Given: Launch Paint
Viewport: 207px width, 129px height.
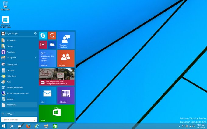Looking at the screenshot, I should (x=19, y=82).
